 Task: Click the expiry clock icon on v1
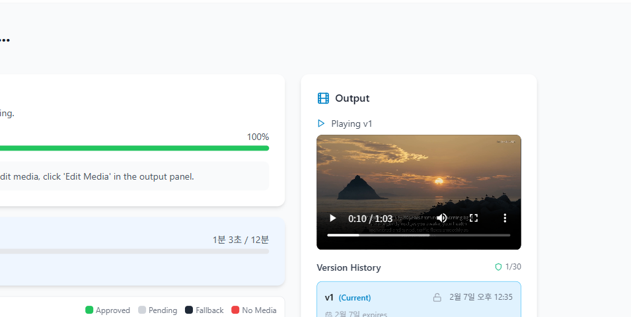coord(328,314)
